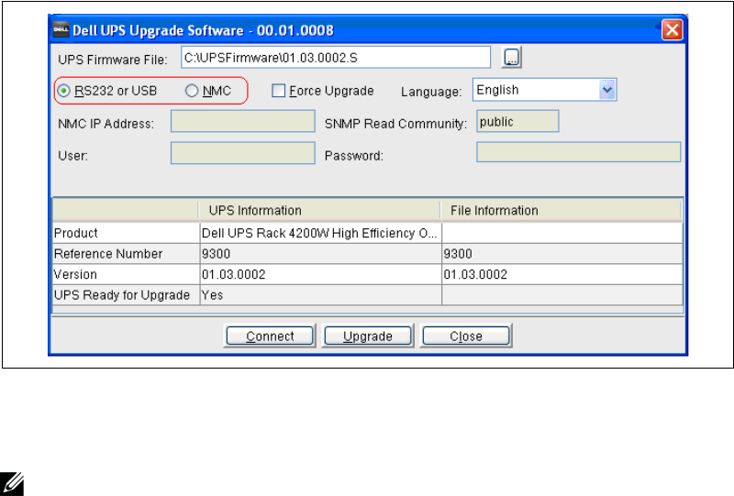Select the Product row label
The width and height of the screenshot is (734, 496).
tap(76, 233)
